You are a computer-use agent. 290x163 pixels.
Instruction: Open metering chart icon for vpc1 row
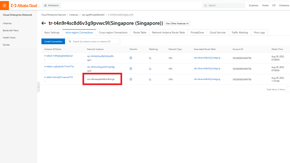pyautogui.click(x=150, y=58)
